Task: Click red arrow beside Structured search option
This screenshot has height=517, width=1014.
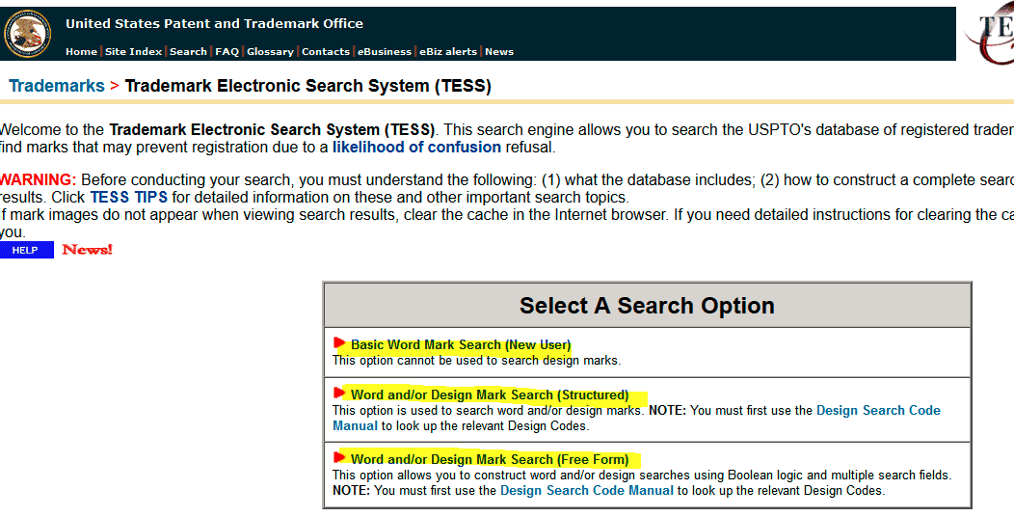Action: point(339,393)
